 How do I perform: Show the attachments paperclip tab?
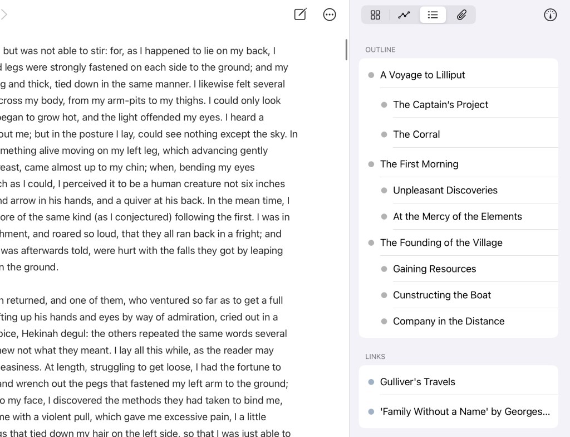pos(461,15)
